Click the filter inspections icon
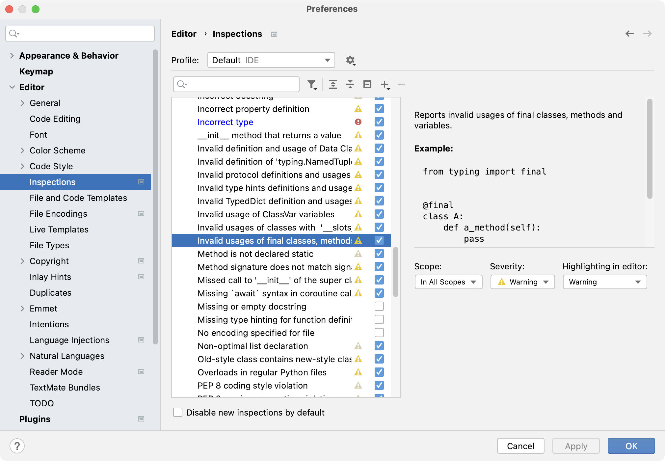The width and height of the screenshot is (665, 461). pyautogui.click(x=312, y=84)
